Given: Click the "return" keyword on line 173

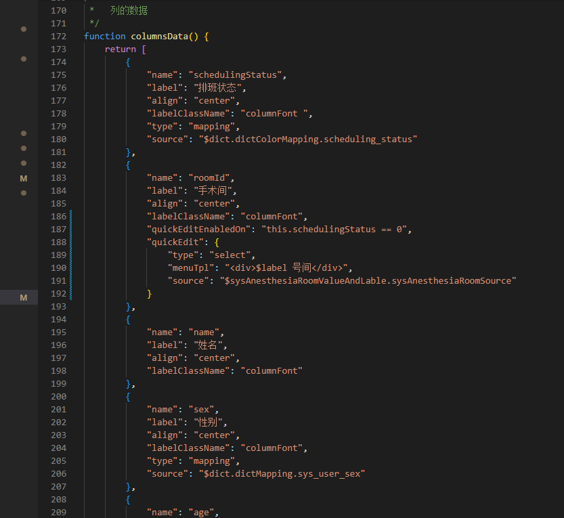Looking at the screenshot, I should click(x=120, y=49).
